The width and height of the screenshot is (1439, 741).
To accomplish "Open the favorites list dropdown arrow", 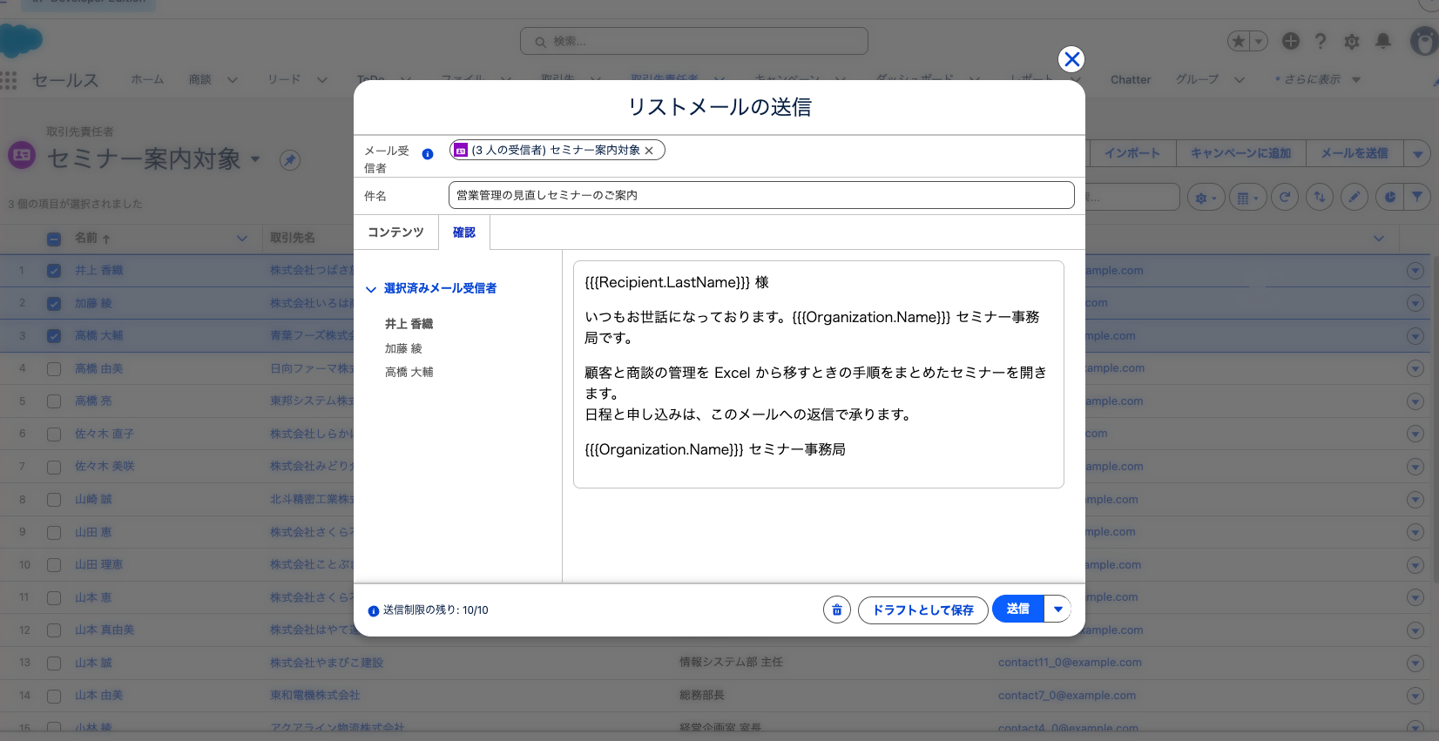I will (x=1259, y=41).
